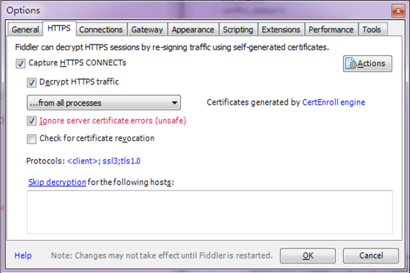
Task: Toggle Capture HTTPS CONNECTs checkbox
Action: point(21,63)
